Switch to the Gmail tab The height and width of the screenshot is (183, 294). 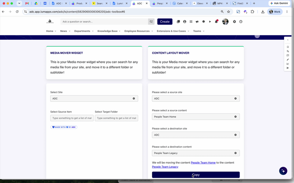coord(27,3)
